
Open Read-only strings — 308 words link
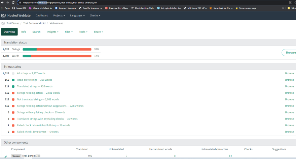click(x=35, y=80)
